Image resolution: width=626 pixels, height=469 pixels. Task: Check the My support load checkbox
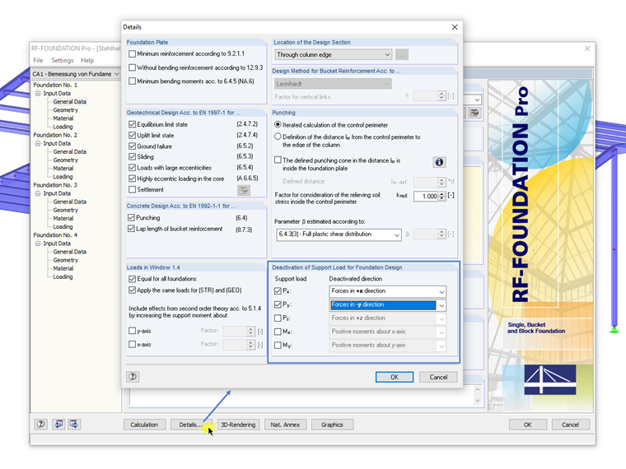[x=278, y=346]
